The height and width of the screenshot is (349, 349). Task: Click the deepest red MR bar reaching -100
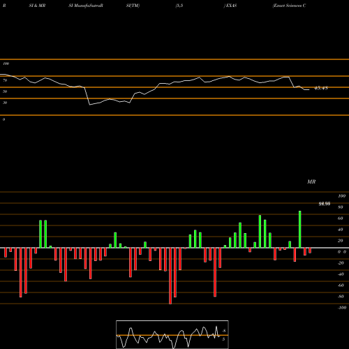click(170, 276)
